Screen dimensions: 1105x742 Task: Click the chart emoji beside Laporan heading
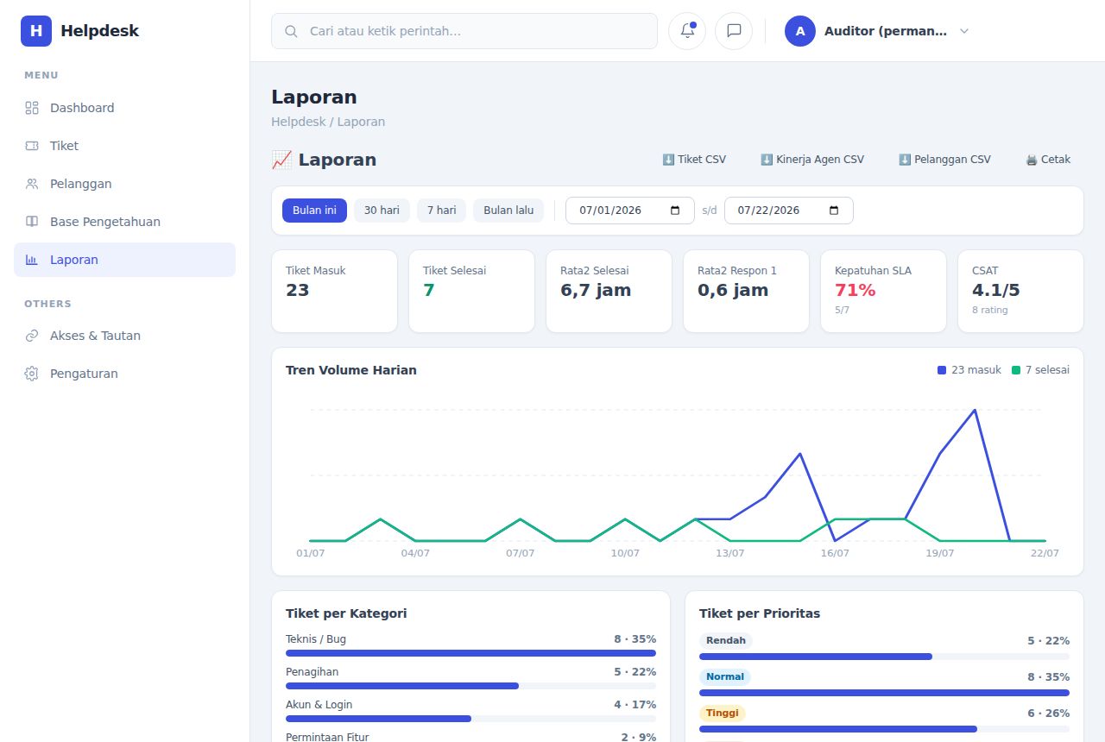[x=281, y=160]
